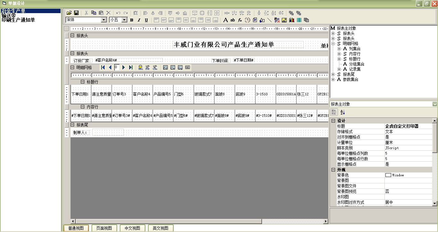Screen dimensions: 438x232
Task: Select the line drawing tool
Action: 269,20
